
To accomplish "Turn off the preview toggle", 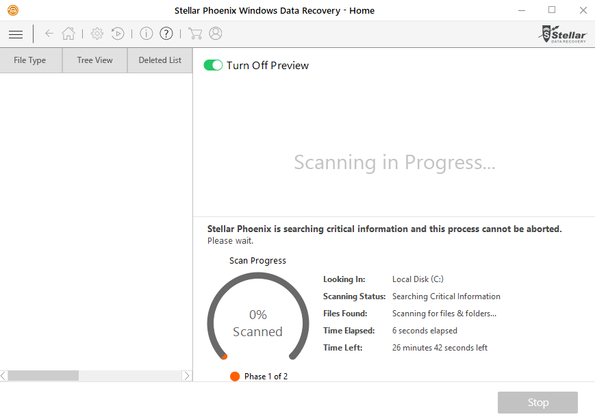I will tap(213, 65).
